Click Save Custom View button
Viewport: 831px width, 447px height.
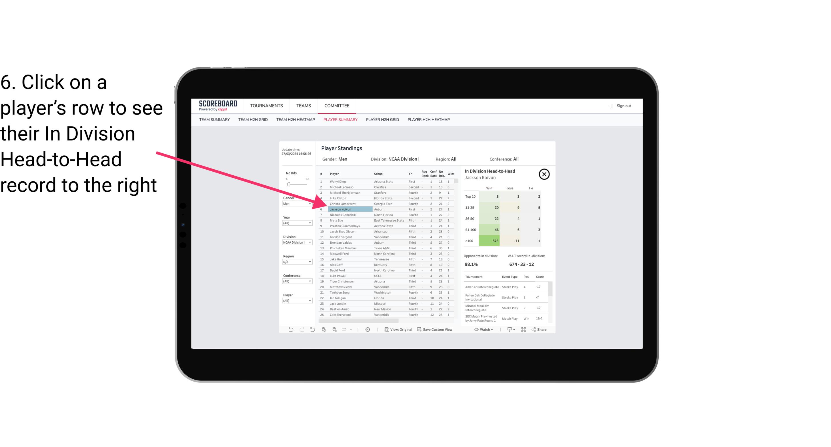[436, 330]
